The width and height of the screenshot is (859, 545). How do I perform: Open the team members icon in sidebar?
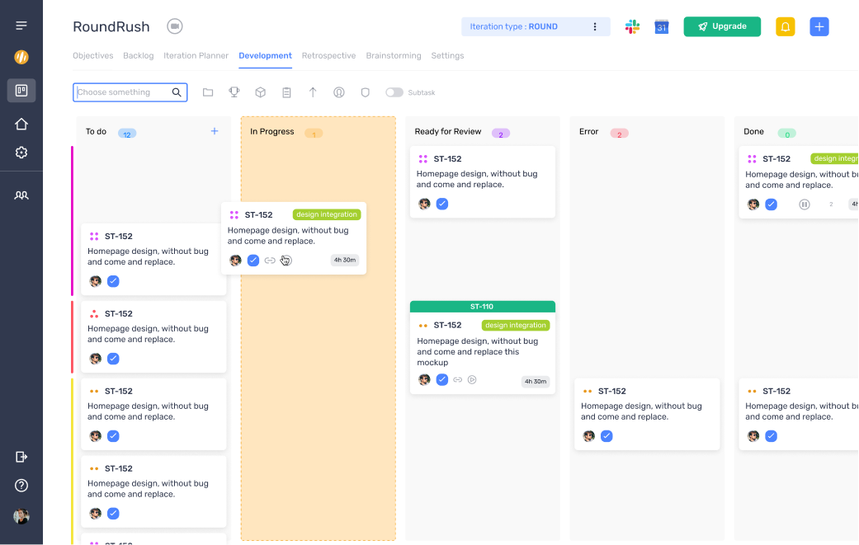coord(21,195)
